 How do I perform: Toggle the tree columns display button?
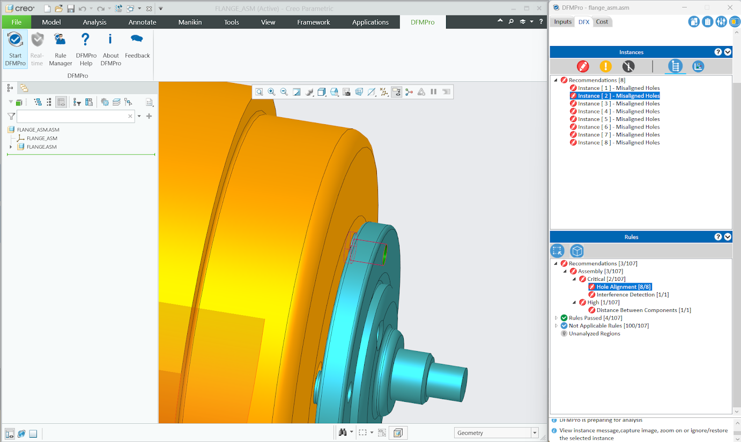click(x=61, y=102)
